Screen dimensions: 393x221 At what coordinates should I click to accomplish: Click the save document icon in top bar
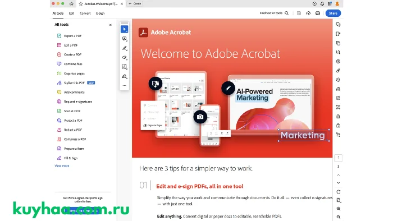click(x=299, y=13)
